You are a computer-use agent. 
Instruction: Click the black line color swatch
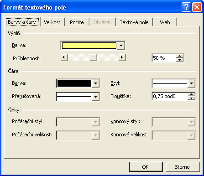74,83
